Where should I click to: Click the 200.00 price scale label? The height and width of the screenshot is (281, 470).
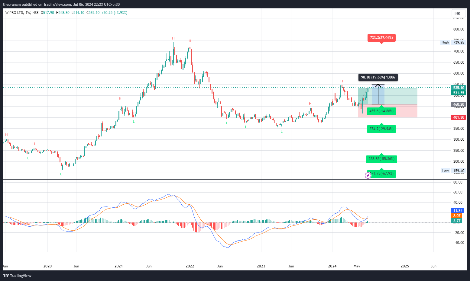(x=459, y=161)
